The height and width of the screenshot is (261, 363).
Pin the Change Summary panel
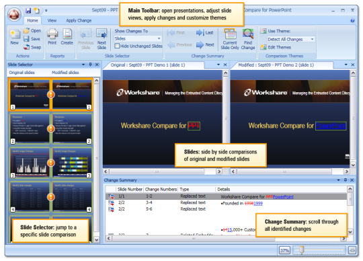[x=345, y=180]
